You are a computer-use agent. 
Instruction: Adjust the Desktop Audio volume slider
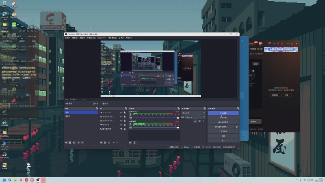coord(156,128)
